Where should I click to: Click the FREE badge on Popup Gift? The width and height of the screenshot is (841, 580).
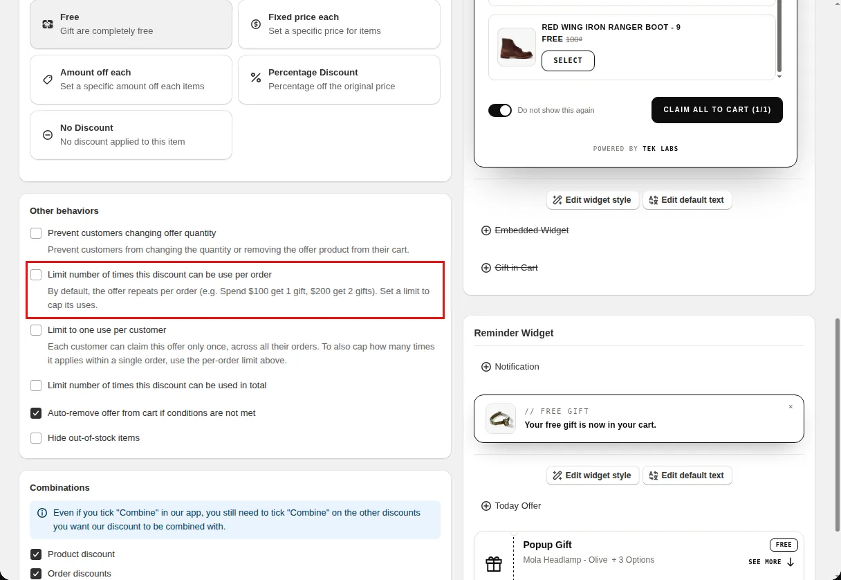click(x=784, y=545)
